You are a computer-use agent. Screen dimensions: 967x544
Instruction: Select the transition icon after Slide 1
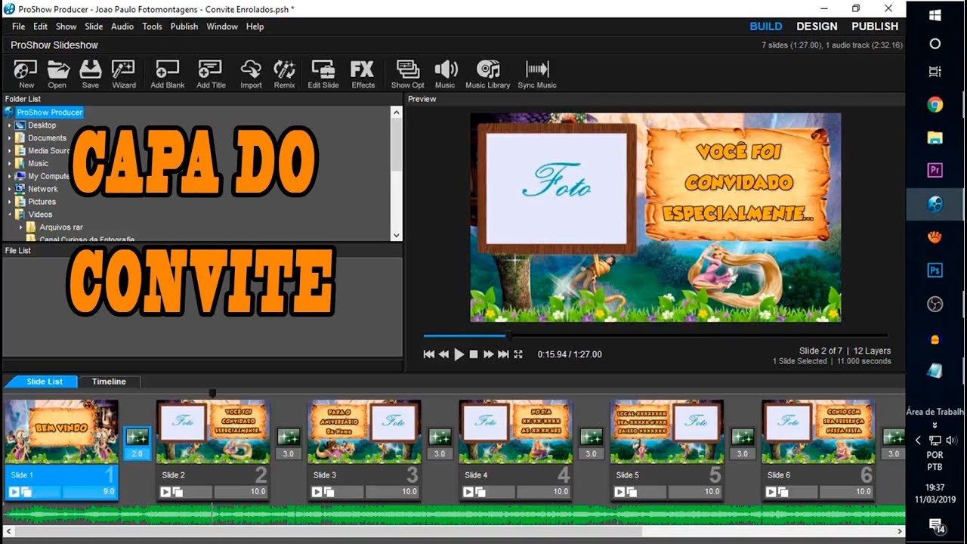tap(137, 437)
